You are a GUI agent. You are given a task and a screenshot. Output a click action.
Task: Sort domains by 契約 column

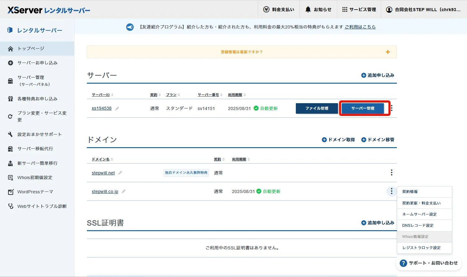pyautogui.click(x=219, y=159)
